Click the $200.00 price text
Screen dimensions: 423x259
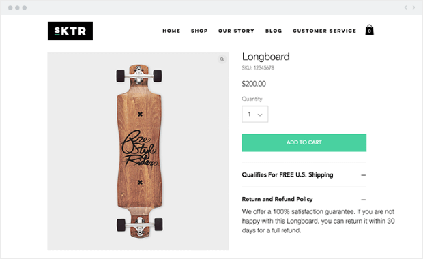pos(254,84)
